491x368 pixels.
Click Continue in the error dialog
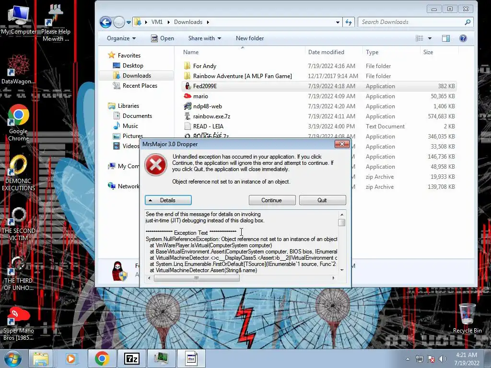[x=272, y=200]
